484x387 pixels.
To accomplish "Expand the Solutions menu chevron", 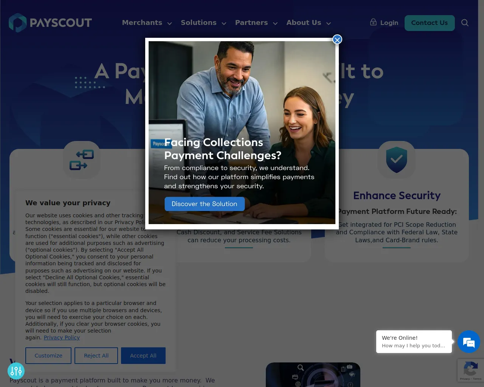I will [x=224, y=23].
